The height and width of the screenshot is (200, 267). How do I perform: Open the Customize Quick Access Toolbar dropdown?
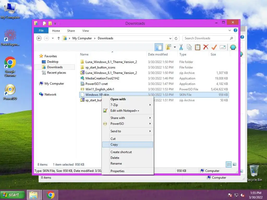tap(55, 23)
